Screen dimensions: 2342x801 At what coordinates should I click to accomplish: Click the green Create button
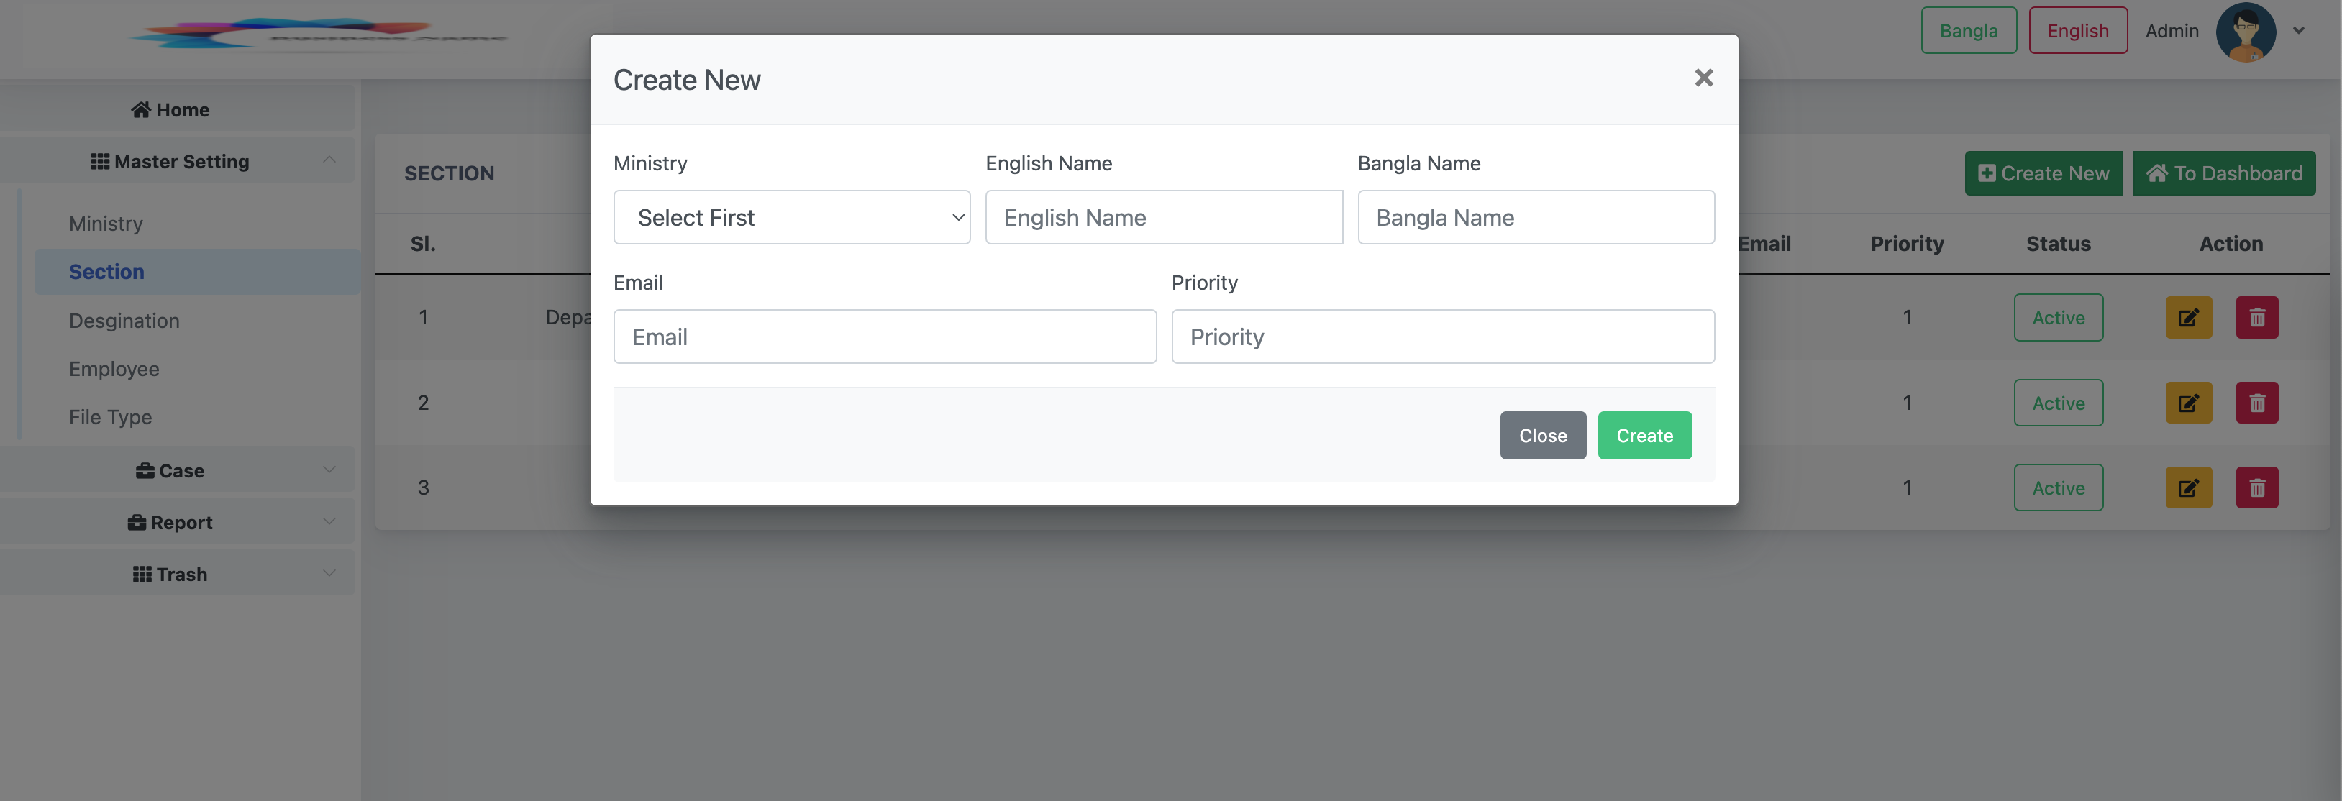1644,436
